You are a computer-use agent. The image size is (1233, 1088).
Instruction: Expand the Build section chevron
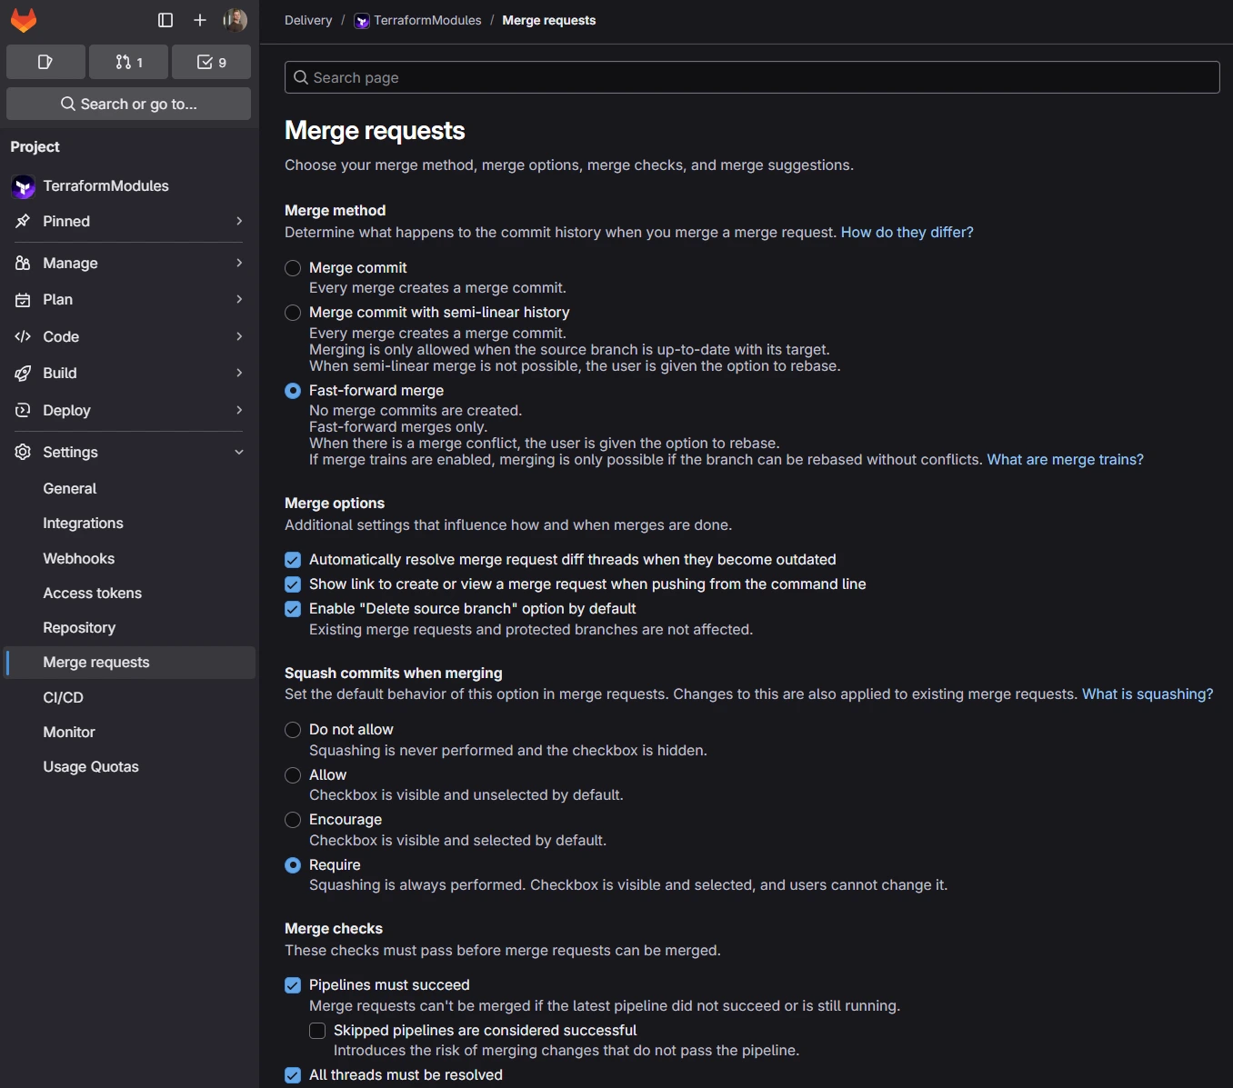click(x=239, y=373)
